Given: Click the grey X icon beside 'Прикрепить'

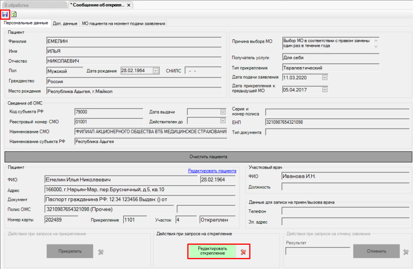Looking at the screenshot, I should click(x=101, y=252).
